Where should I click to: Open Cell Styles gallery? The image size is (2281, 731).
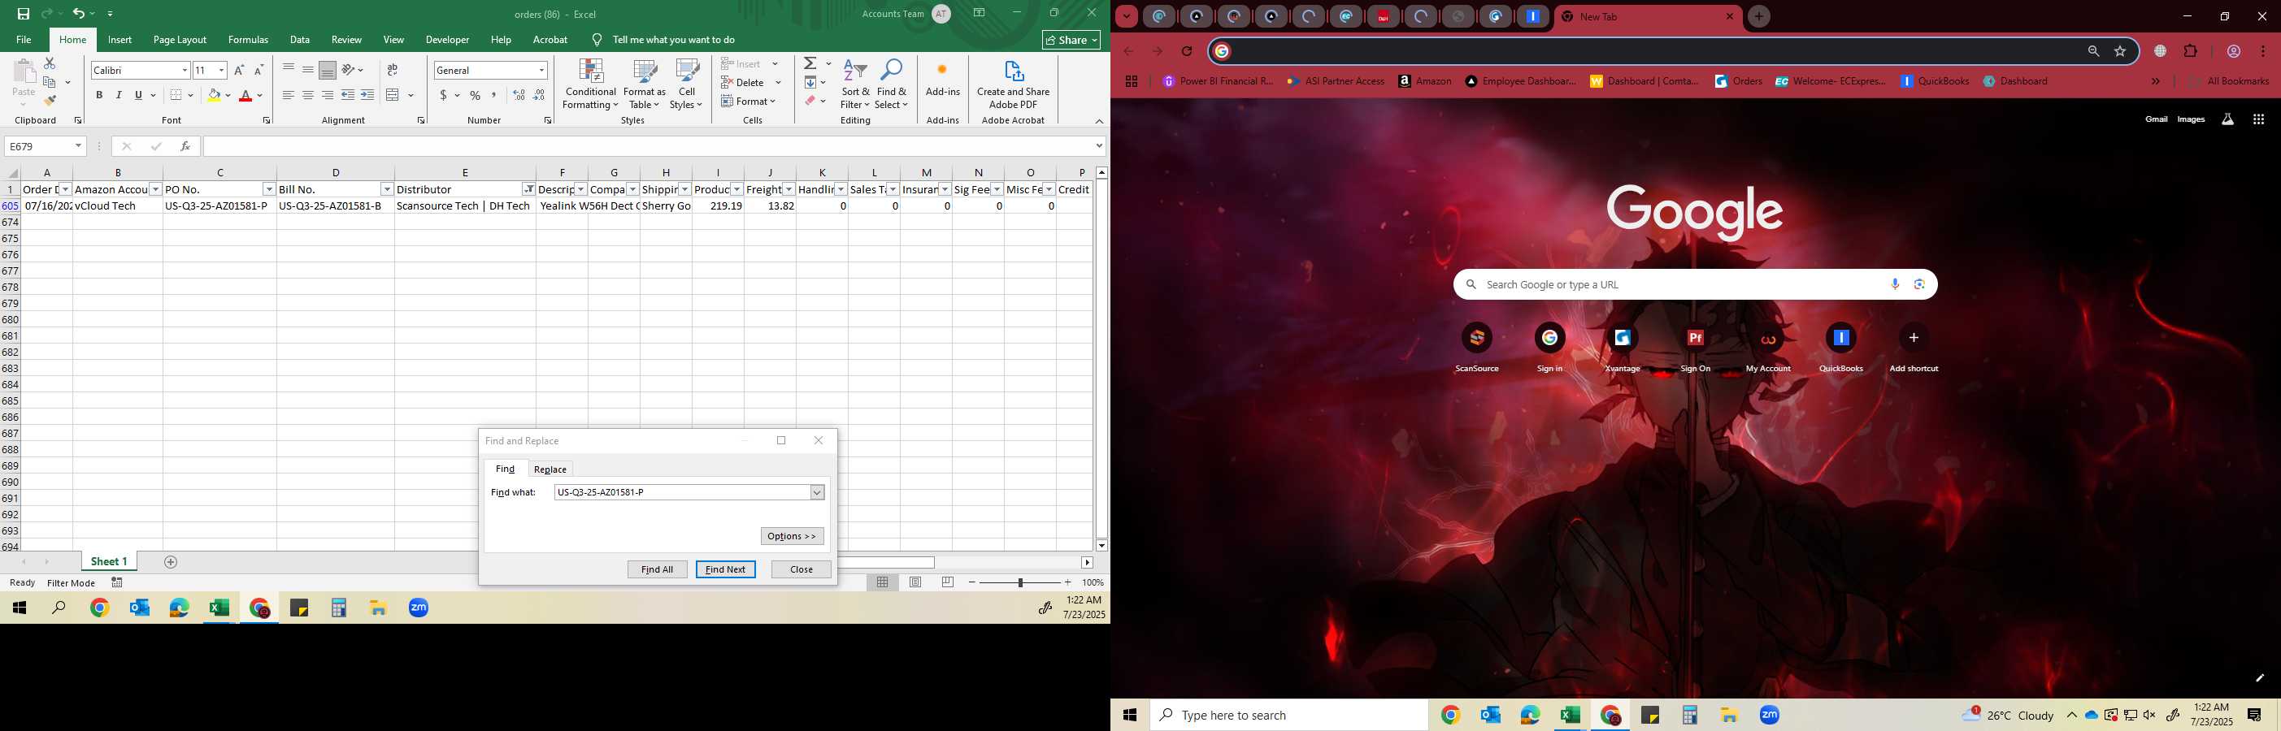click(x=686, y=84)
